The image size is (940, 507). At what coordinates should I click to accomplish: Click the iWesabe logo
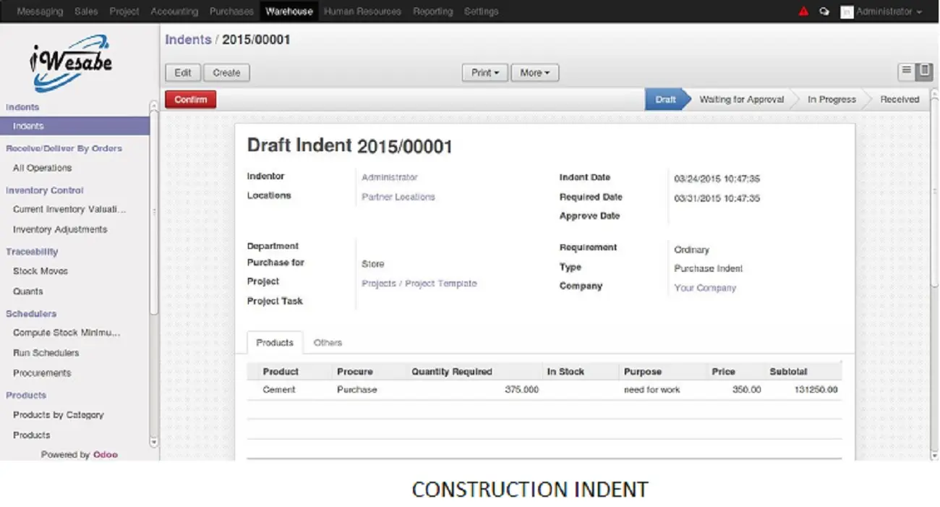tap(71, 61)
